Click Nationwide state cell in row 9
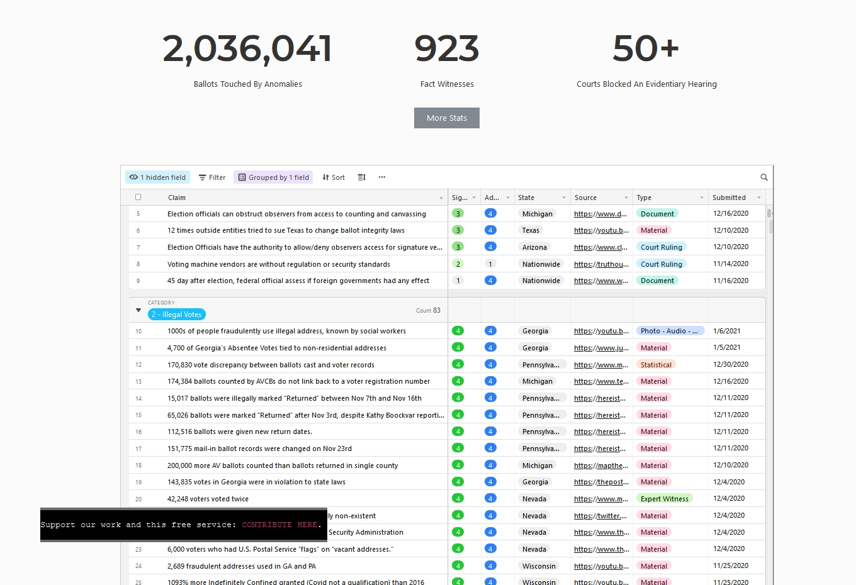 point(541,281)
